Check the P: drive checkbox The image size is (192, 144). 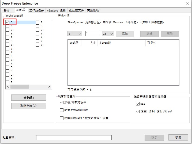[7, 71]
